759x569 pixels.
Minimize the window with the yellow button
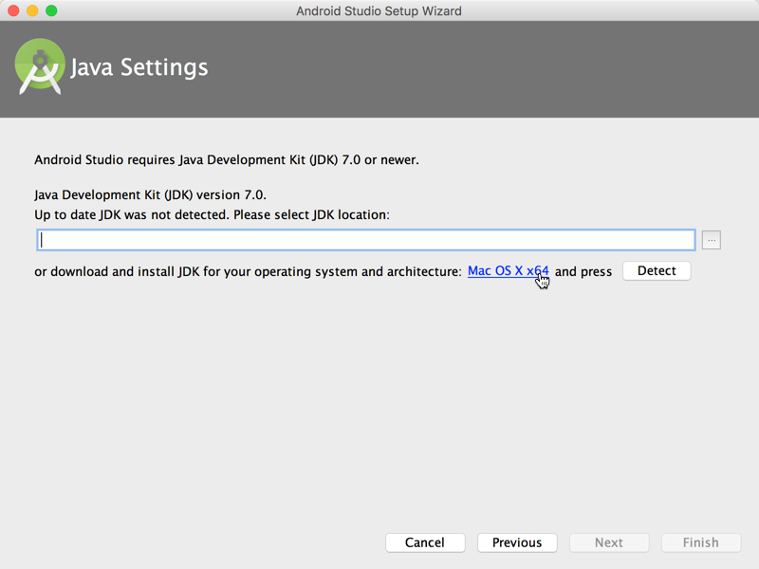pos(32,11)
